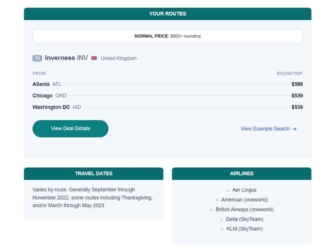This screenshot has height=249, width=332.
Task: Select the Washington DC IAD route
Action: pos(168,107)
